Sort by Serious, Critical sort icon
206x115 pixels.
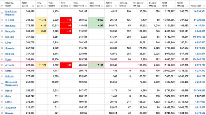[130, 6]
